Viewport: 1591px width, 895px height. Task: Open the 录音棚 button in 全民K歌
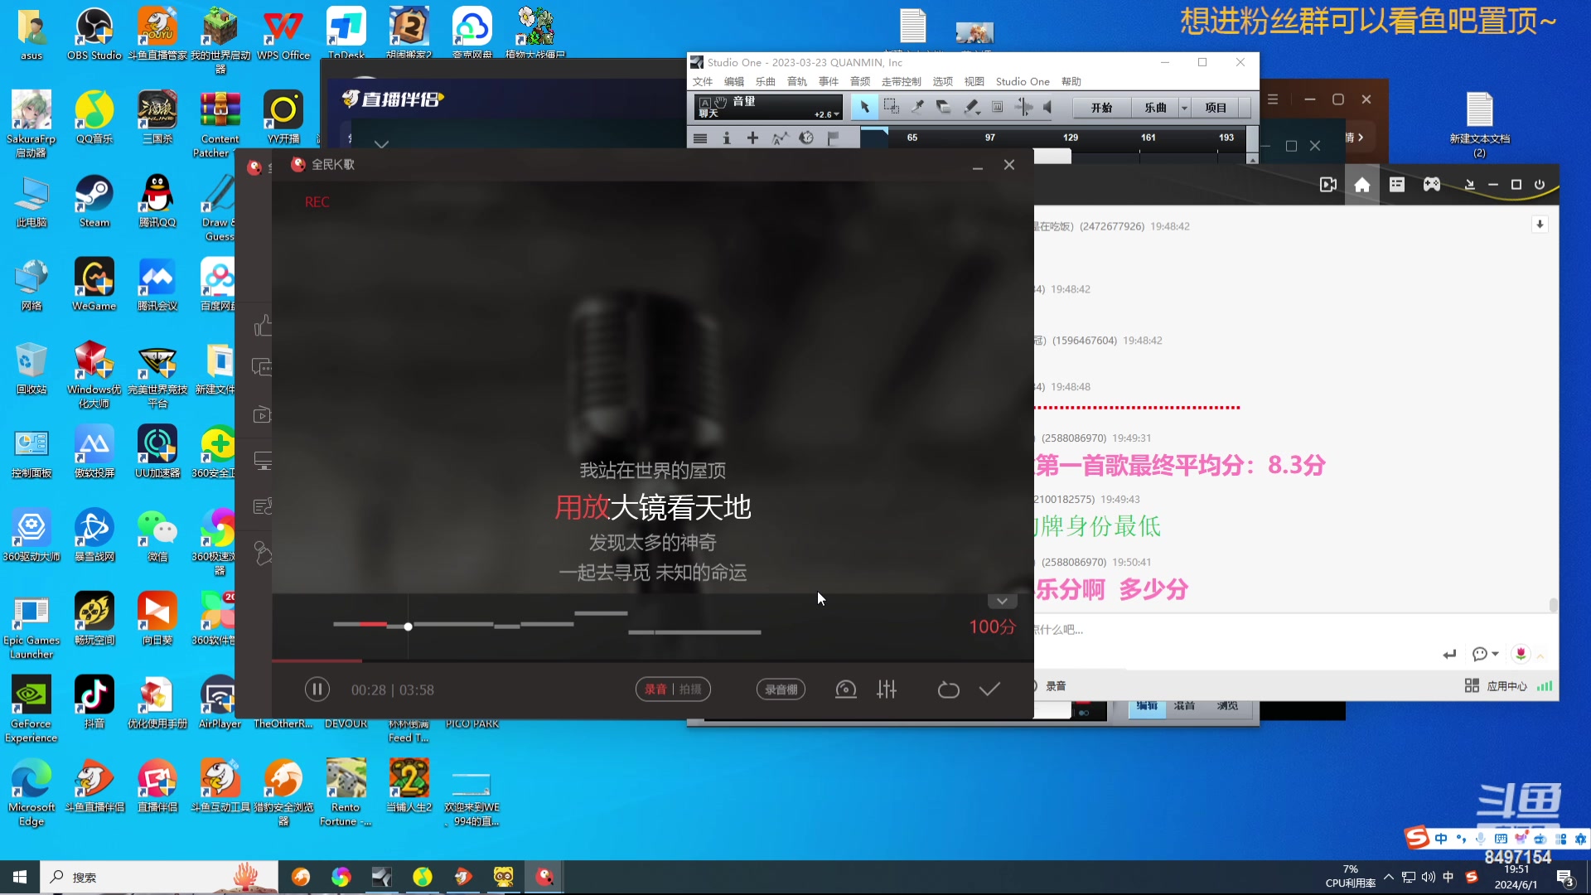click(780, 689)
